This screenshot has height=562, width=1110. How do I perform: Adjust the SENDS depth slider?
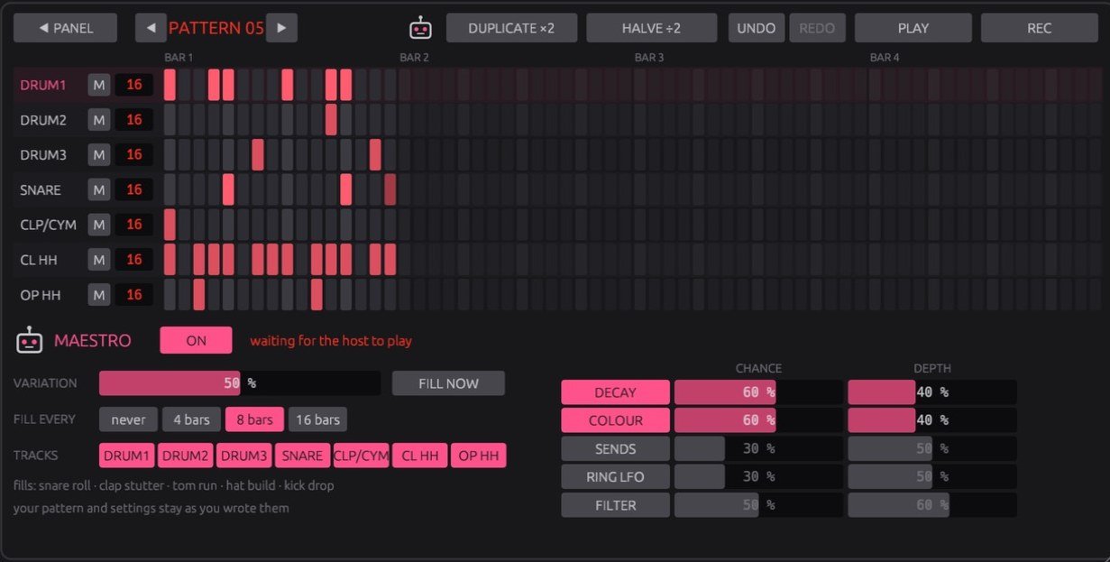pos(931,448)
